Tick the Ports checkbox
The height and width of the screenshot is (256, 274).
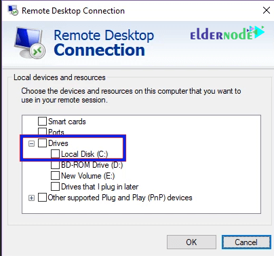point(42,132)
